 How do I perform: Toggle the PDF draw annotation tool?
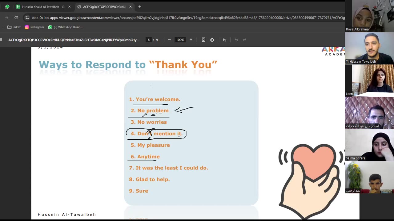click(225, 40)
